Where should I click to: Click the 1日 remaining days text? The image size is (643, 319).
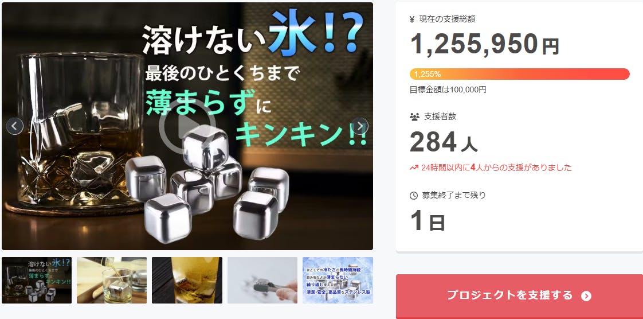[428, 221]
